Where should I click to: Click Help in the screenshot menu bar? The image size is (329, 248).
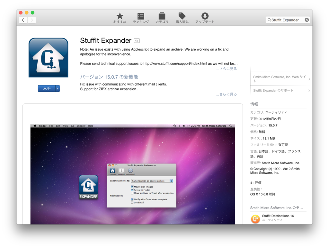pyautogui.click(x=91, y=126)
